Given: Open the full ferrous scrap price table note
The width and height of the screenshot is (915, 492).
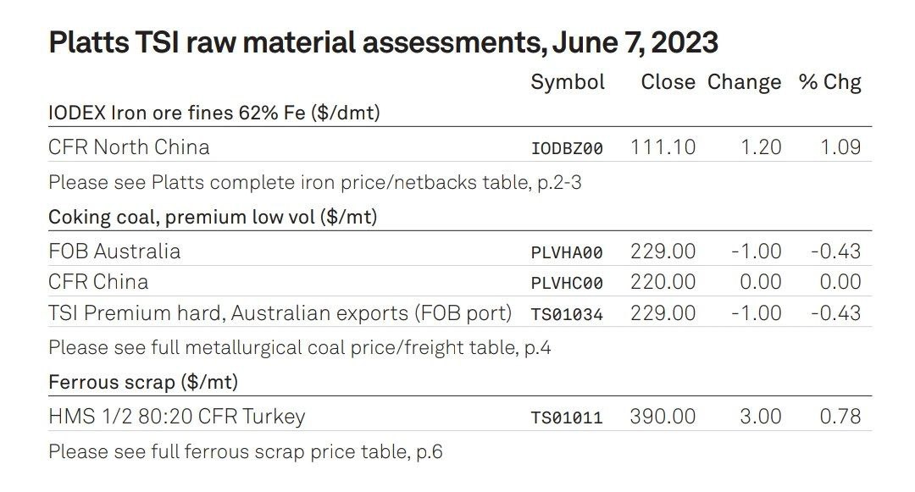Looking at the screenshot, I should point(246,451).
